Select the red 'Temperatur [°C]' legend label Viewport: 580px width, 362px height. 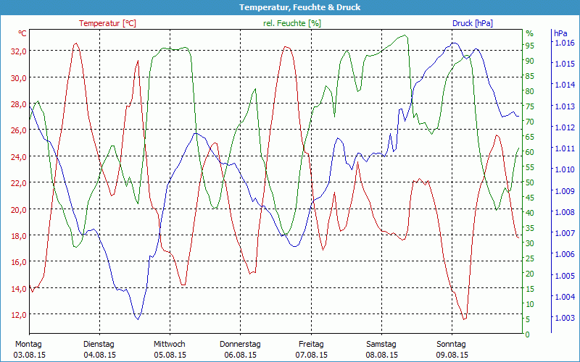tap(107, 23)
